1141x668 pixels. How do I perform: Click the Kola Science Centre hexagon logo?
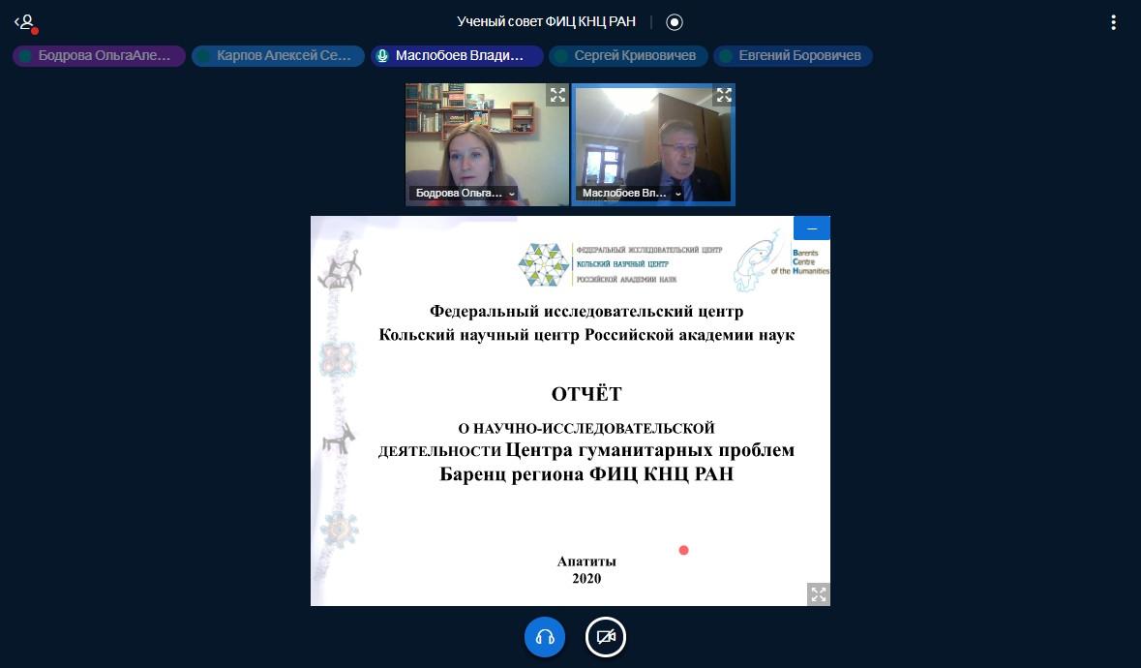[544, 264]
